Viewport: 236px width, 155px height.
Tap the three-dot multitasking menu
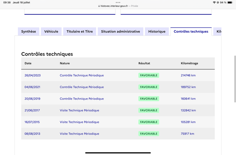tap(118, 2)
